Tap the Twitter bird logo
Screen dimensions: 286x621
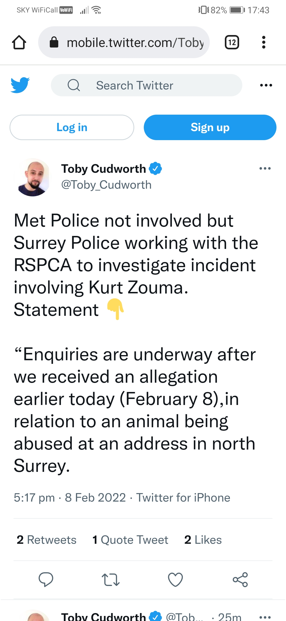(x=20, y=85)
